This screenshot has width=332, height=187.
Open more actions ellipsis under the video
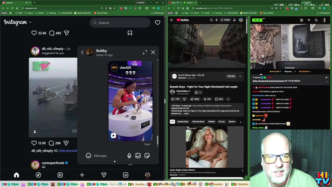click(x=228, y=99)
